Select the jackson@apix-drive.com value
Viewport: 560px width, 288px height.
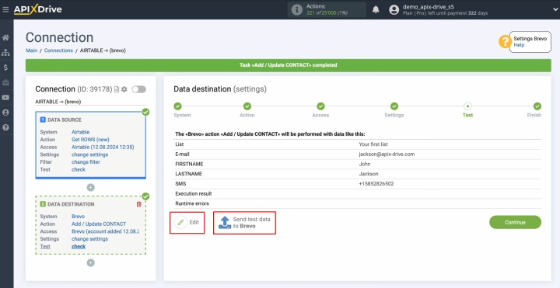(387, 154)
